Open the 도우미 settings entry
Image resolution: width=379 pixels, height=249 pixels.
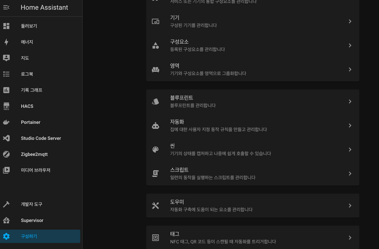252,206
